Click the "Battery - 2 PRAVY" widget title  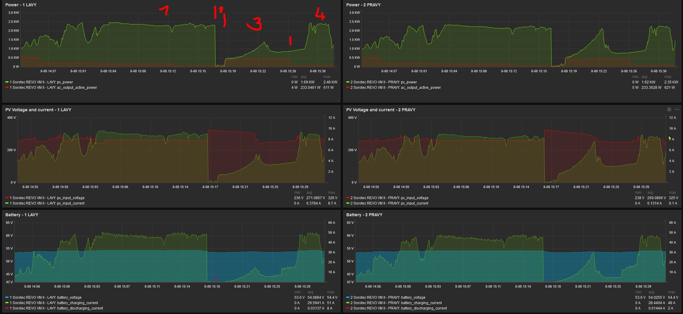[x=364, y=215]
